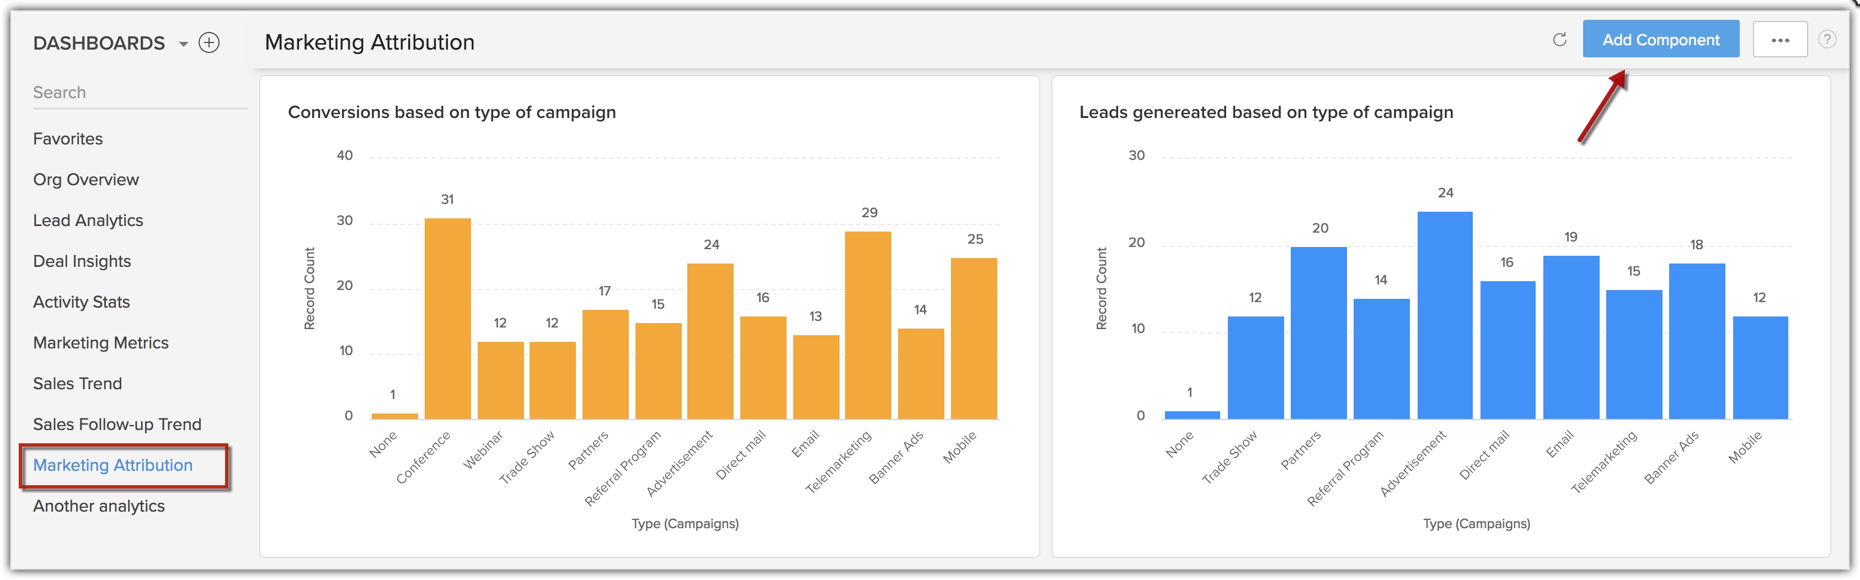Screen dimensions: 1860x580
Task: Click the Add Component button
Action: (x=1660, y=40)
